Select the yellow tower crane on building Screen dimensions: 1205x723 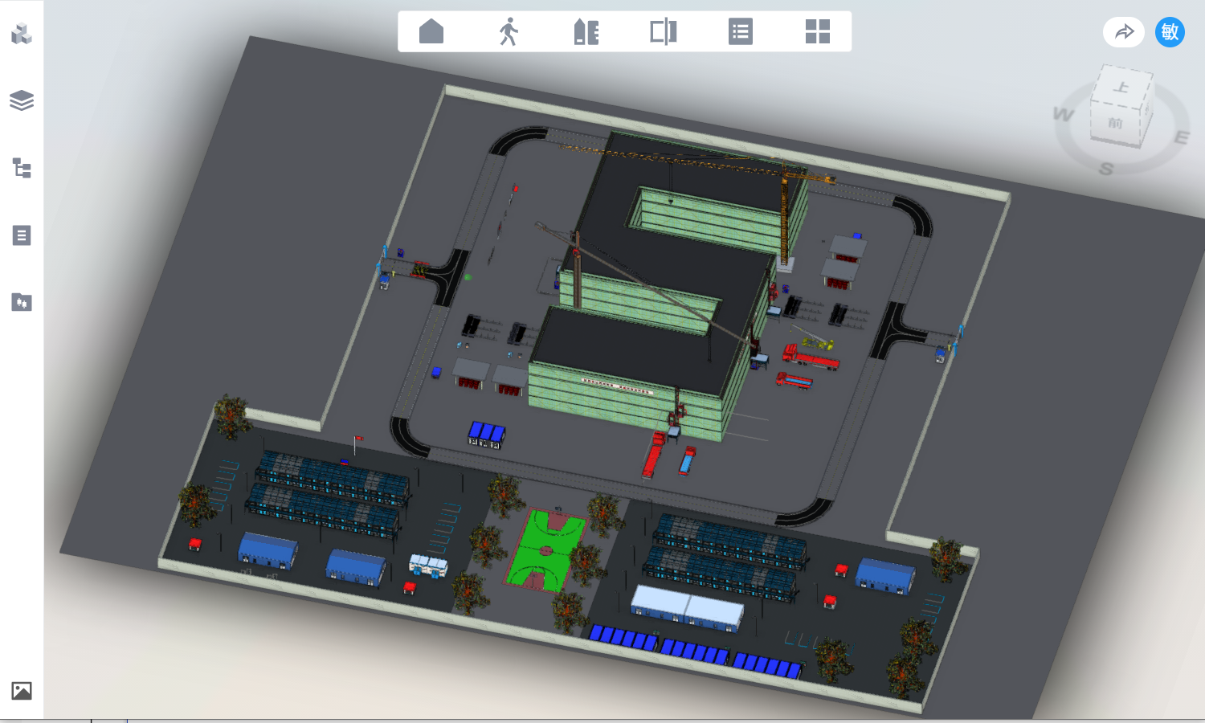pyautogui.click(x=783, y=210)
